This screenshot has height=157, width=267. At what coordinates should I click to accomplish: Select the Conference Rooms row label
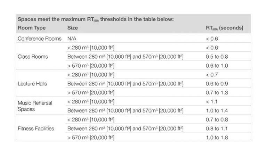click(x=40, y=39)
